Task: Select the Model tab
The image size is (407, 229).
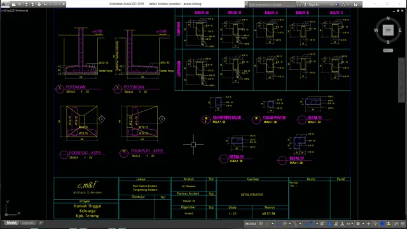Action: pos(11,223)
